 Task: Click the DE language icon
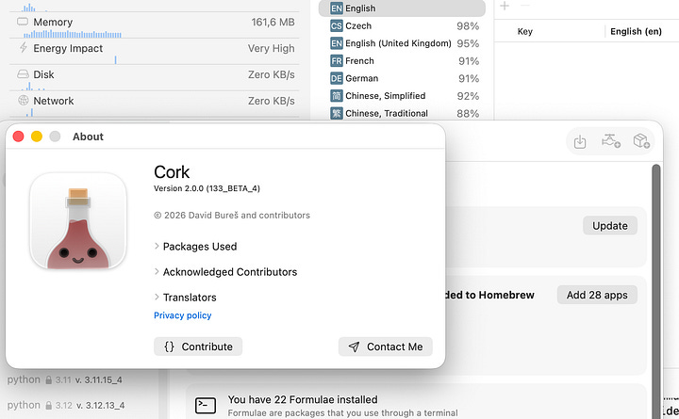[337, 78]
